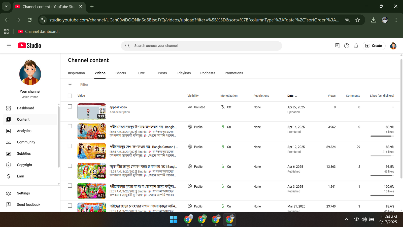
Task: Click the Create button
Action: 374,46
